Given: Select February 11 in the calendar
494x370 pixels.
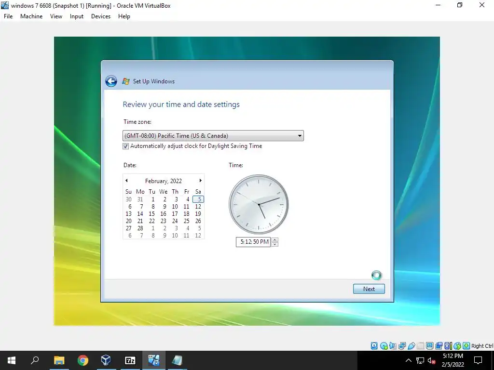Looking at the screenshot, I should [187, 206].
